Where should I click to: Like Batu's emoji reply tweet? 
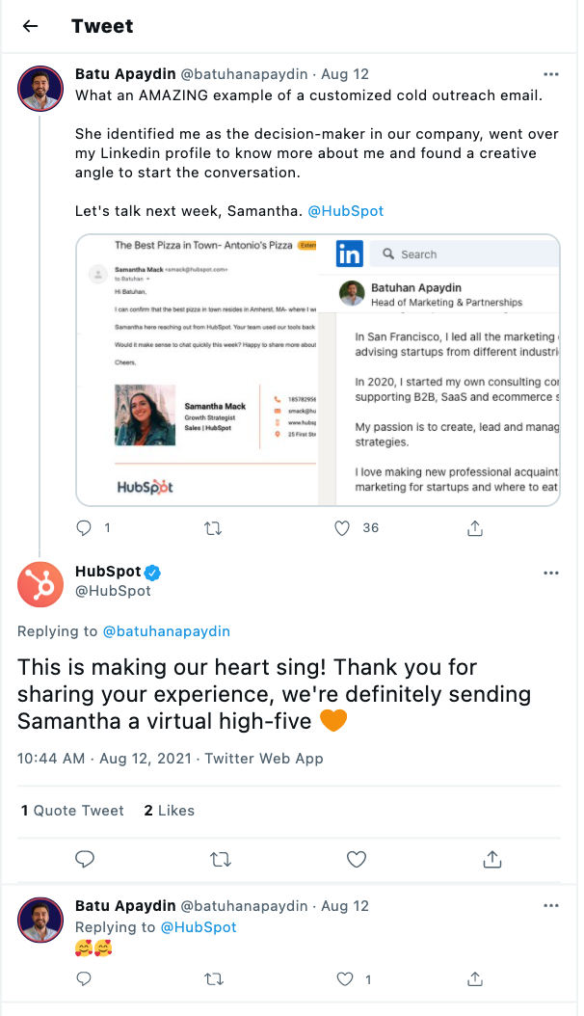[345, 979]
